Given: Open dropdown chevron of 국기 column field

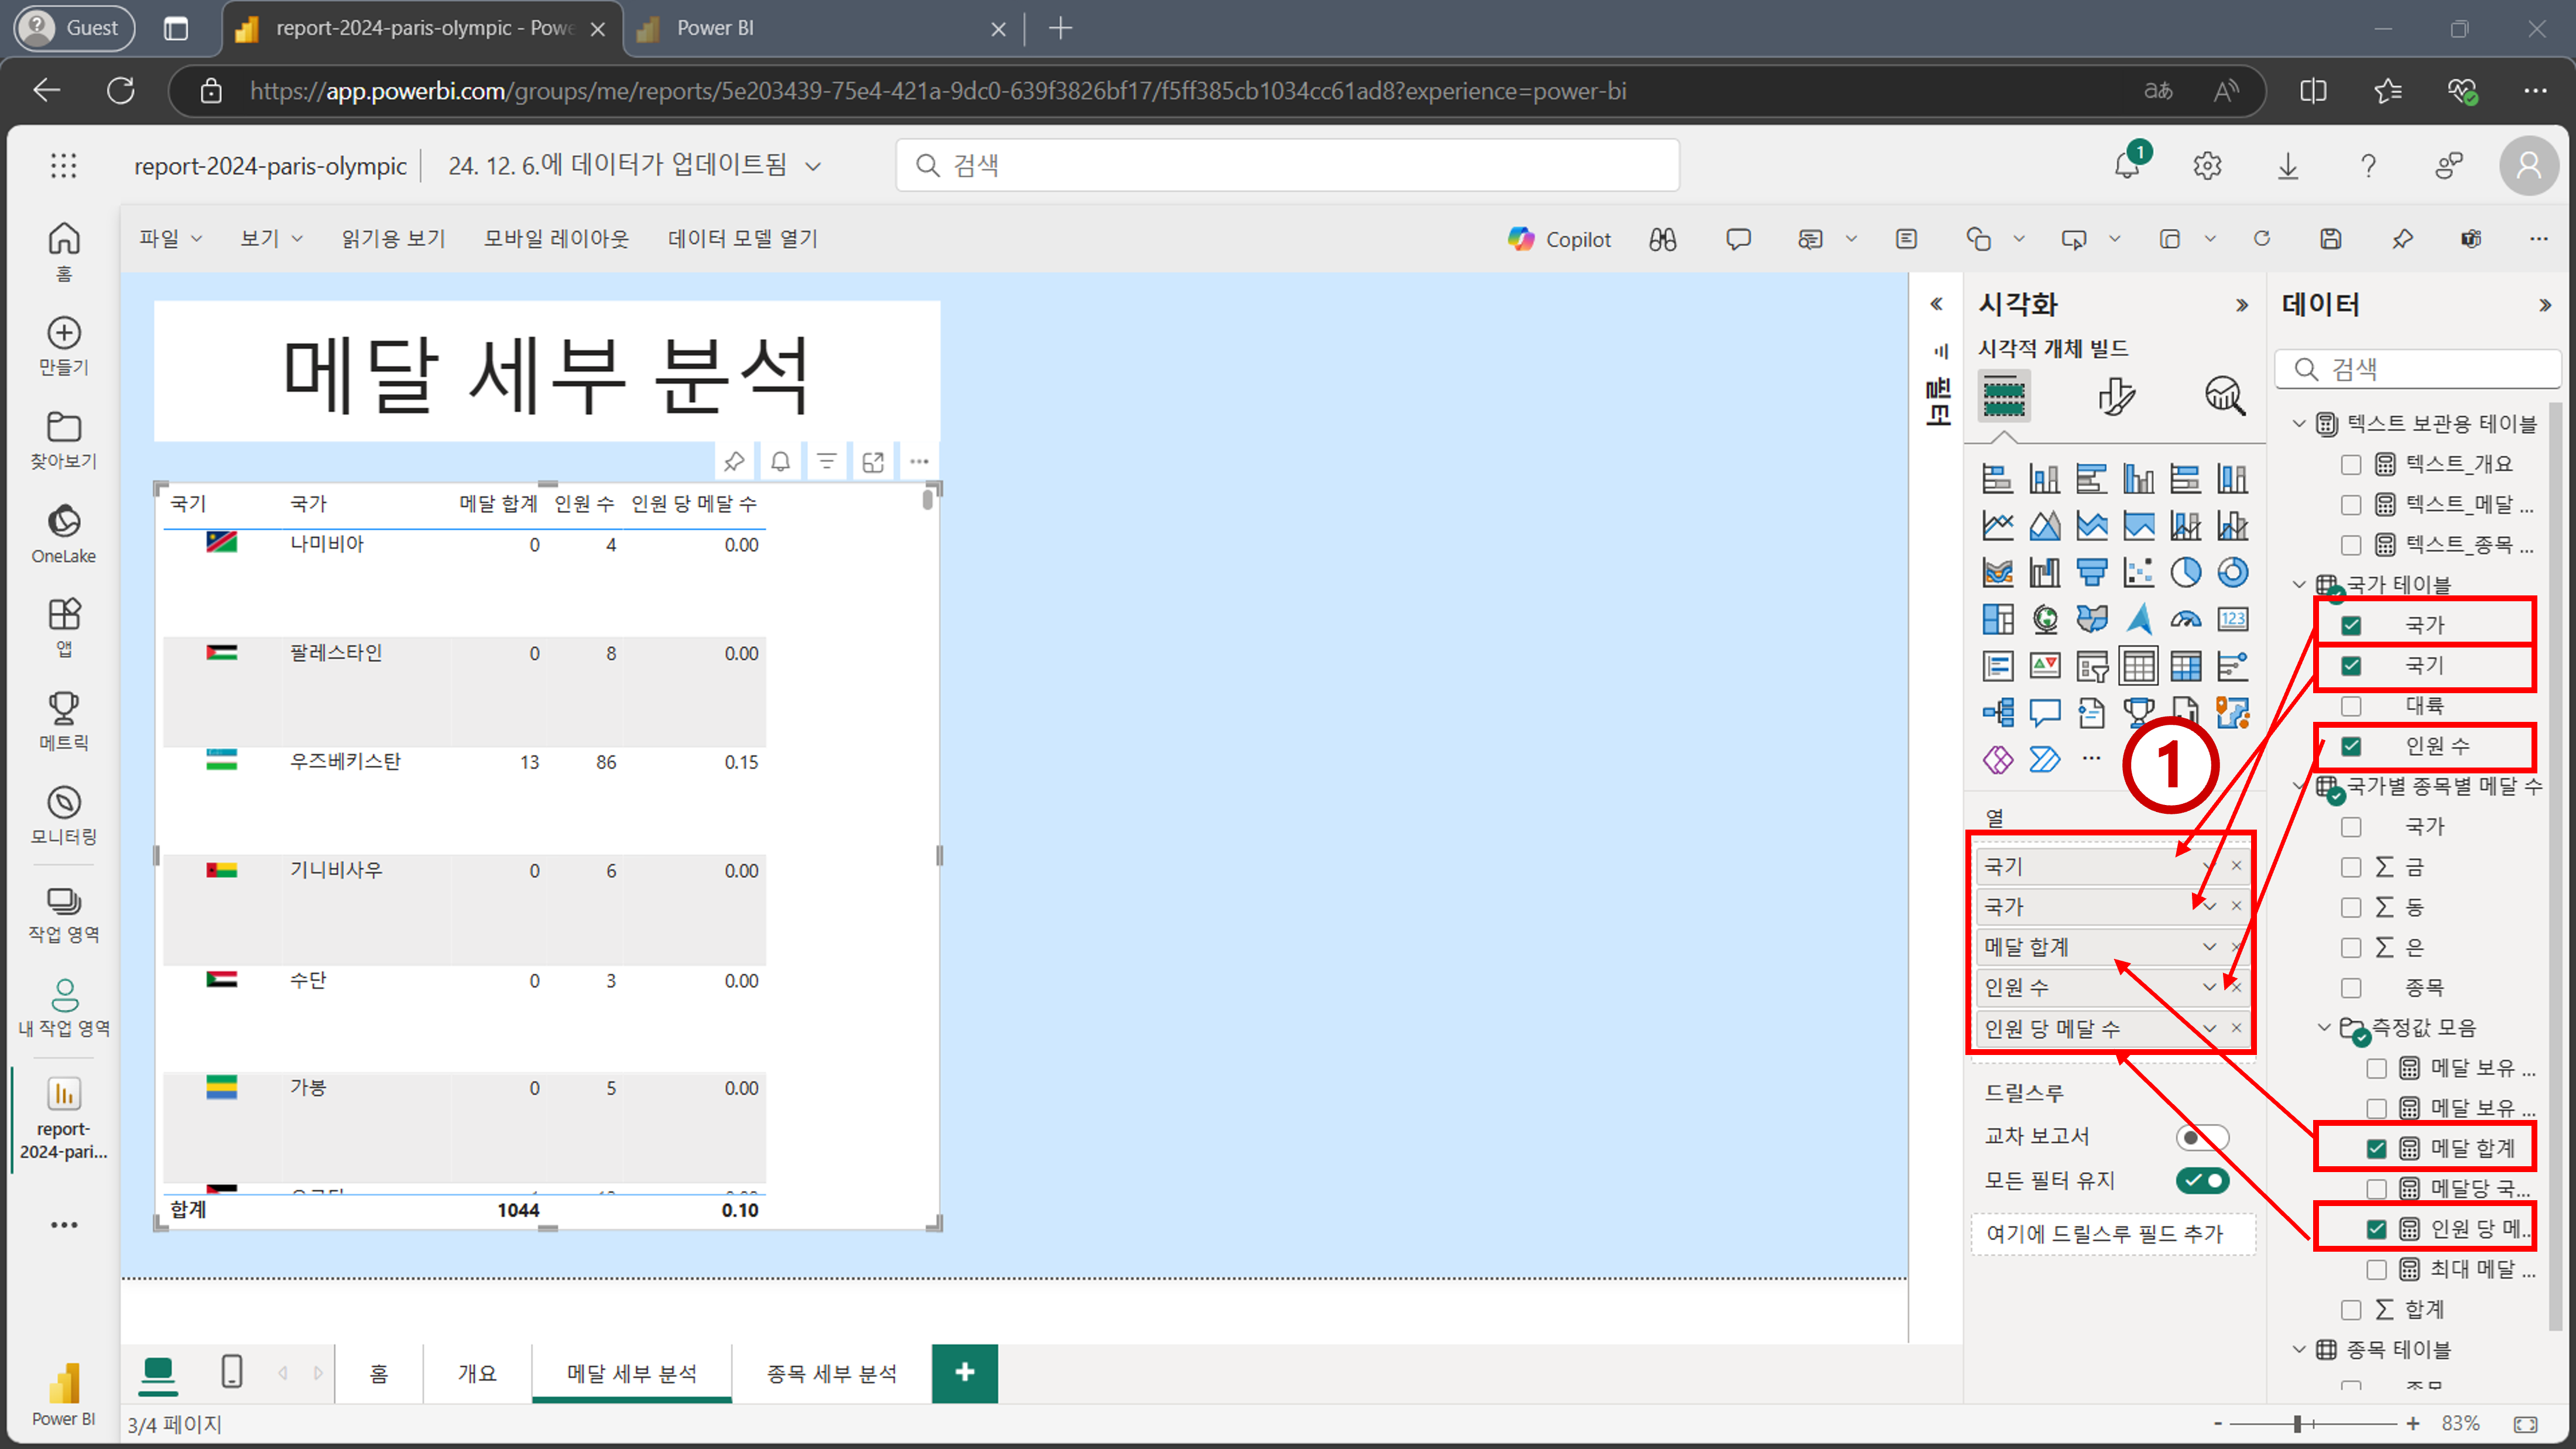Looking at the screenshot, I should 2209,866.
